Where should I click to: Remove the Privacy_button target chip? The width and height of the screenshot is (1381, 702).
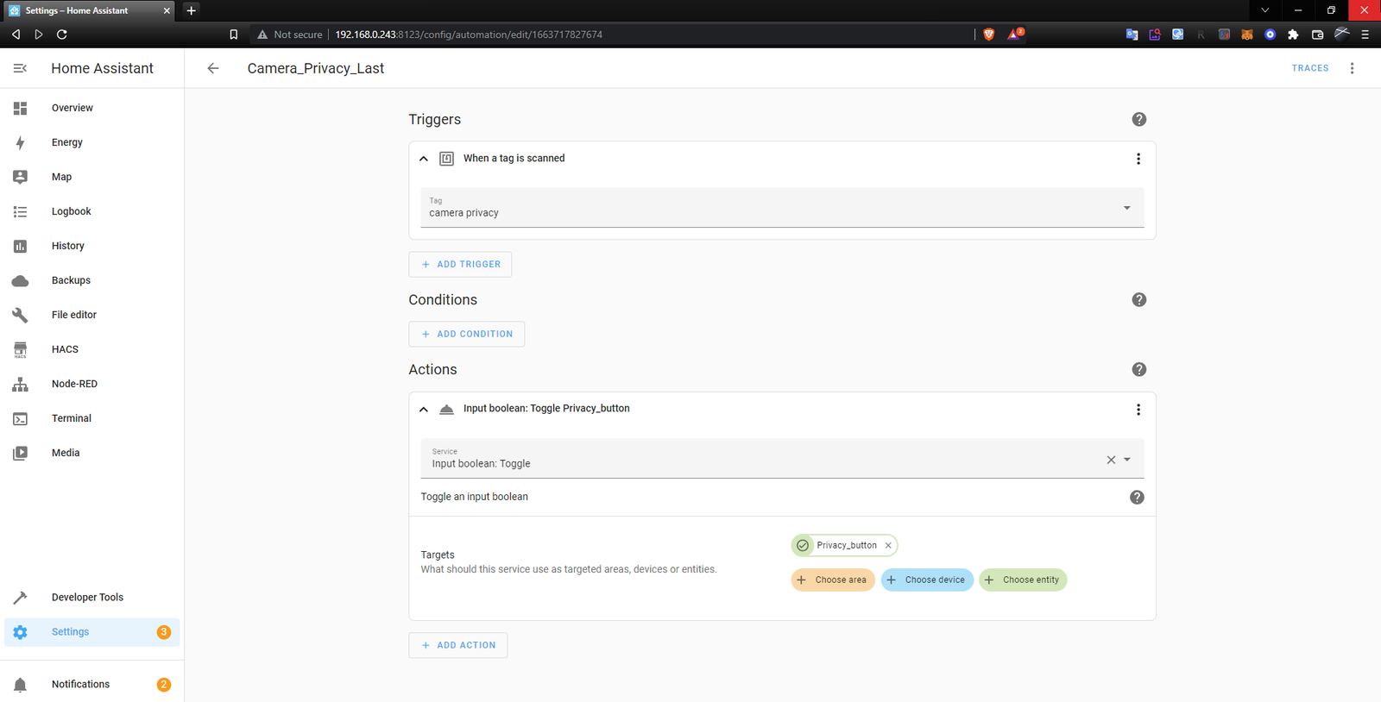[888, 546]
